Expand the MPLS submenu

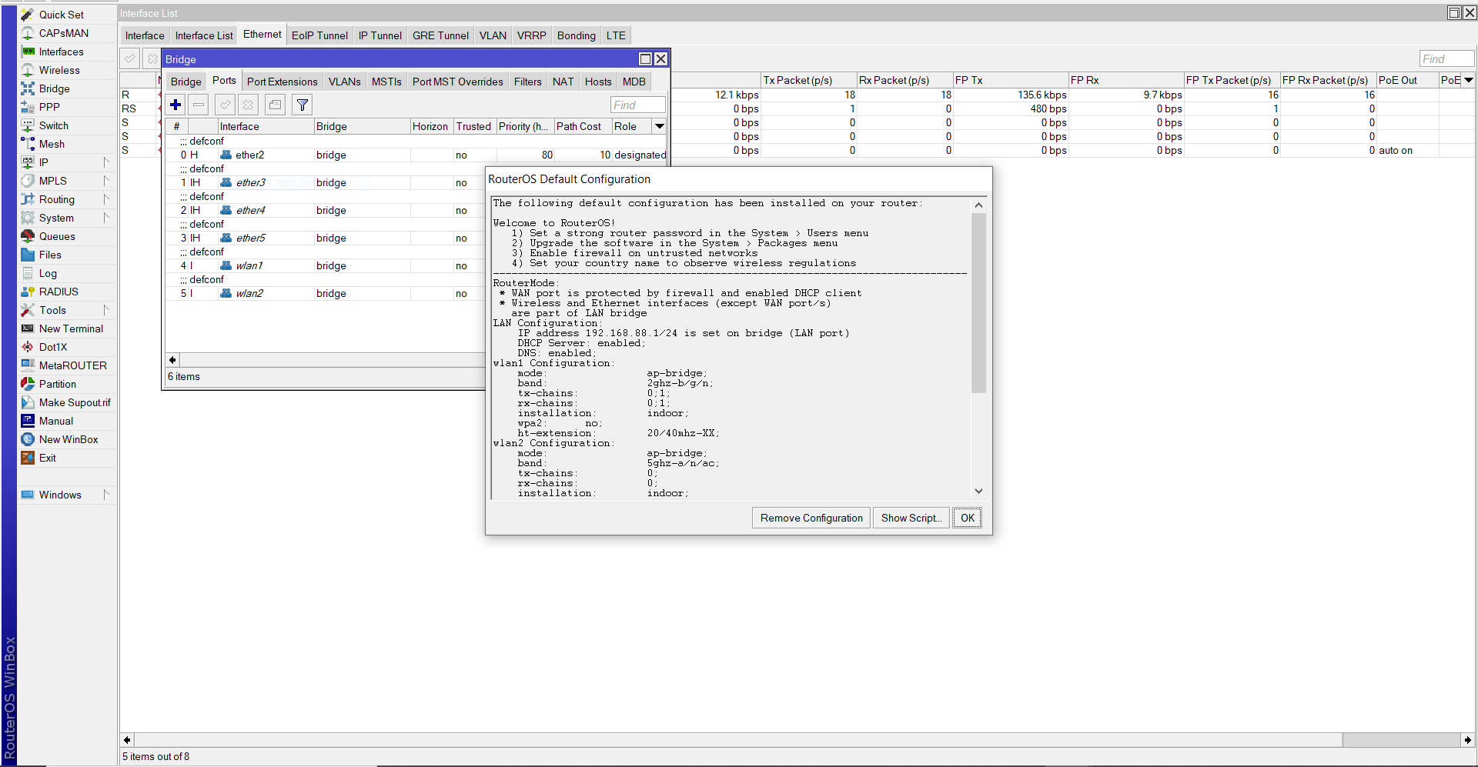tap(106, 181)
